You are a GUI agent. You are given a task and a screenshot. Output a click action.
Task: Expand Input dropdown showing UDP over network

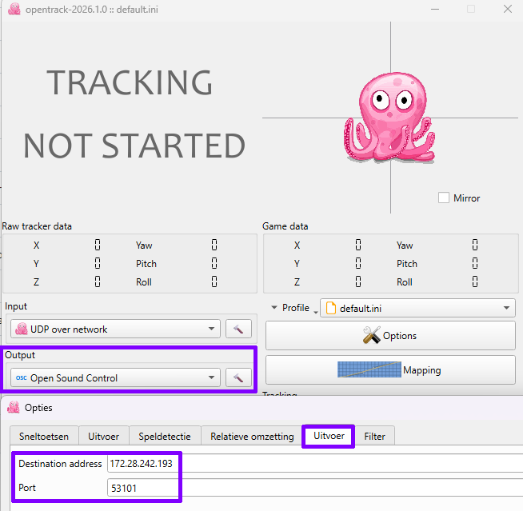[115, 329]
